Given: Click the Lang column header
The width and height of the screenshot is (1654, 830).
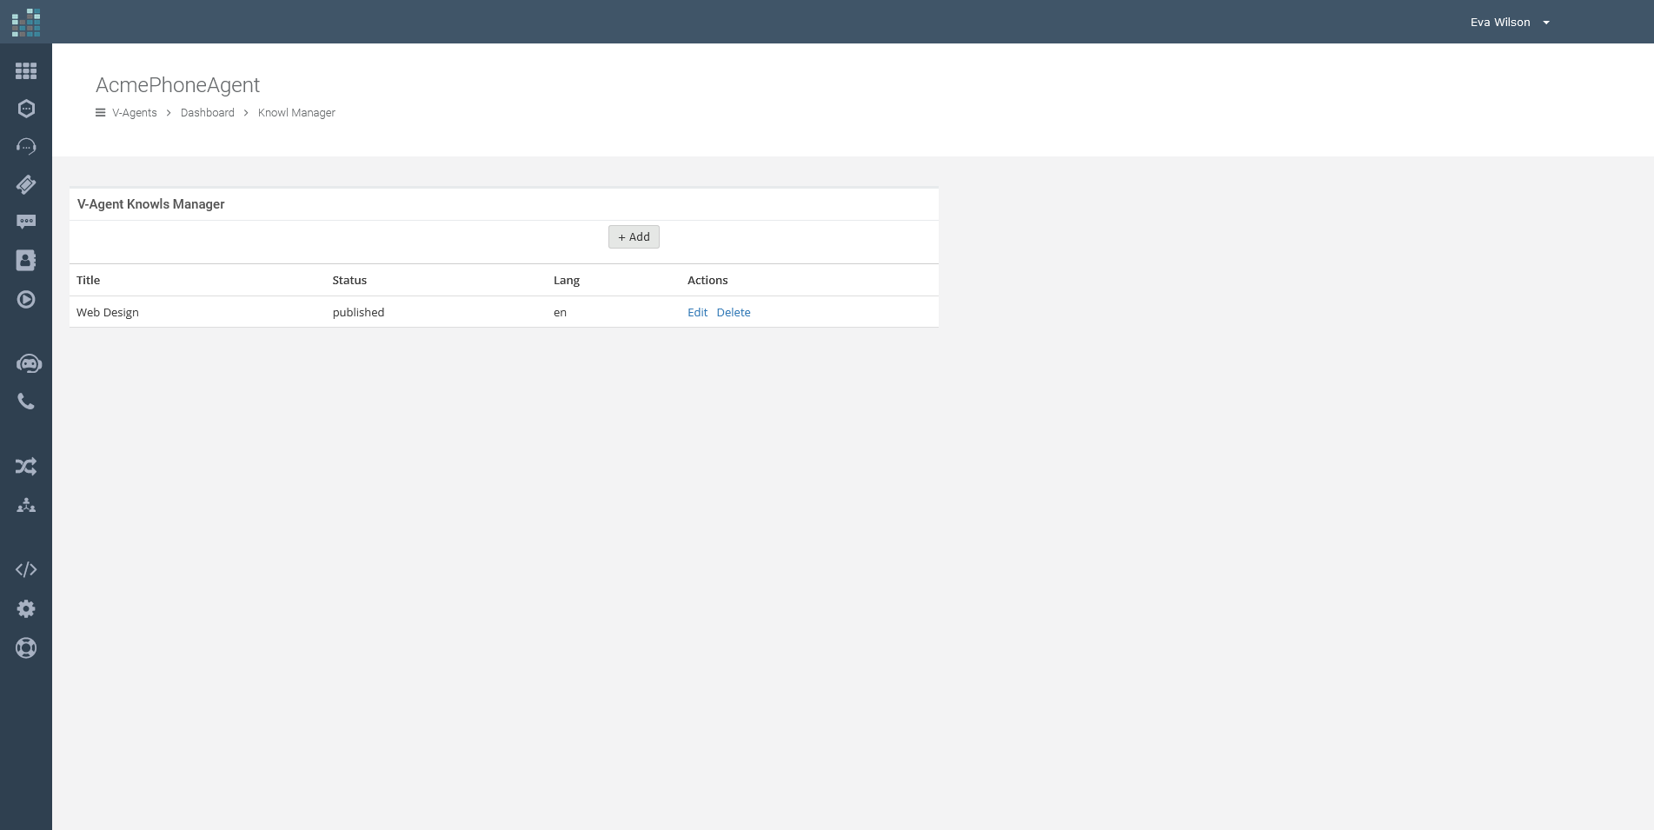Looking at the screenshot, I should 567,280.
